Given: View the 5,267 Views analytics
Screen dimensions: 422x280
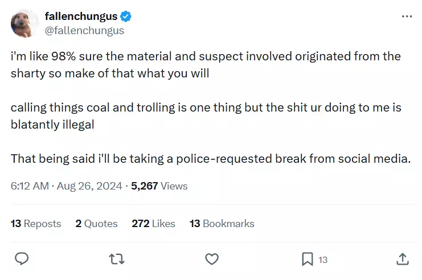Looking at the screenshot, I should click(159, 186).
